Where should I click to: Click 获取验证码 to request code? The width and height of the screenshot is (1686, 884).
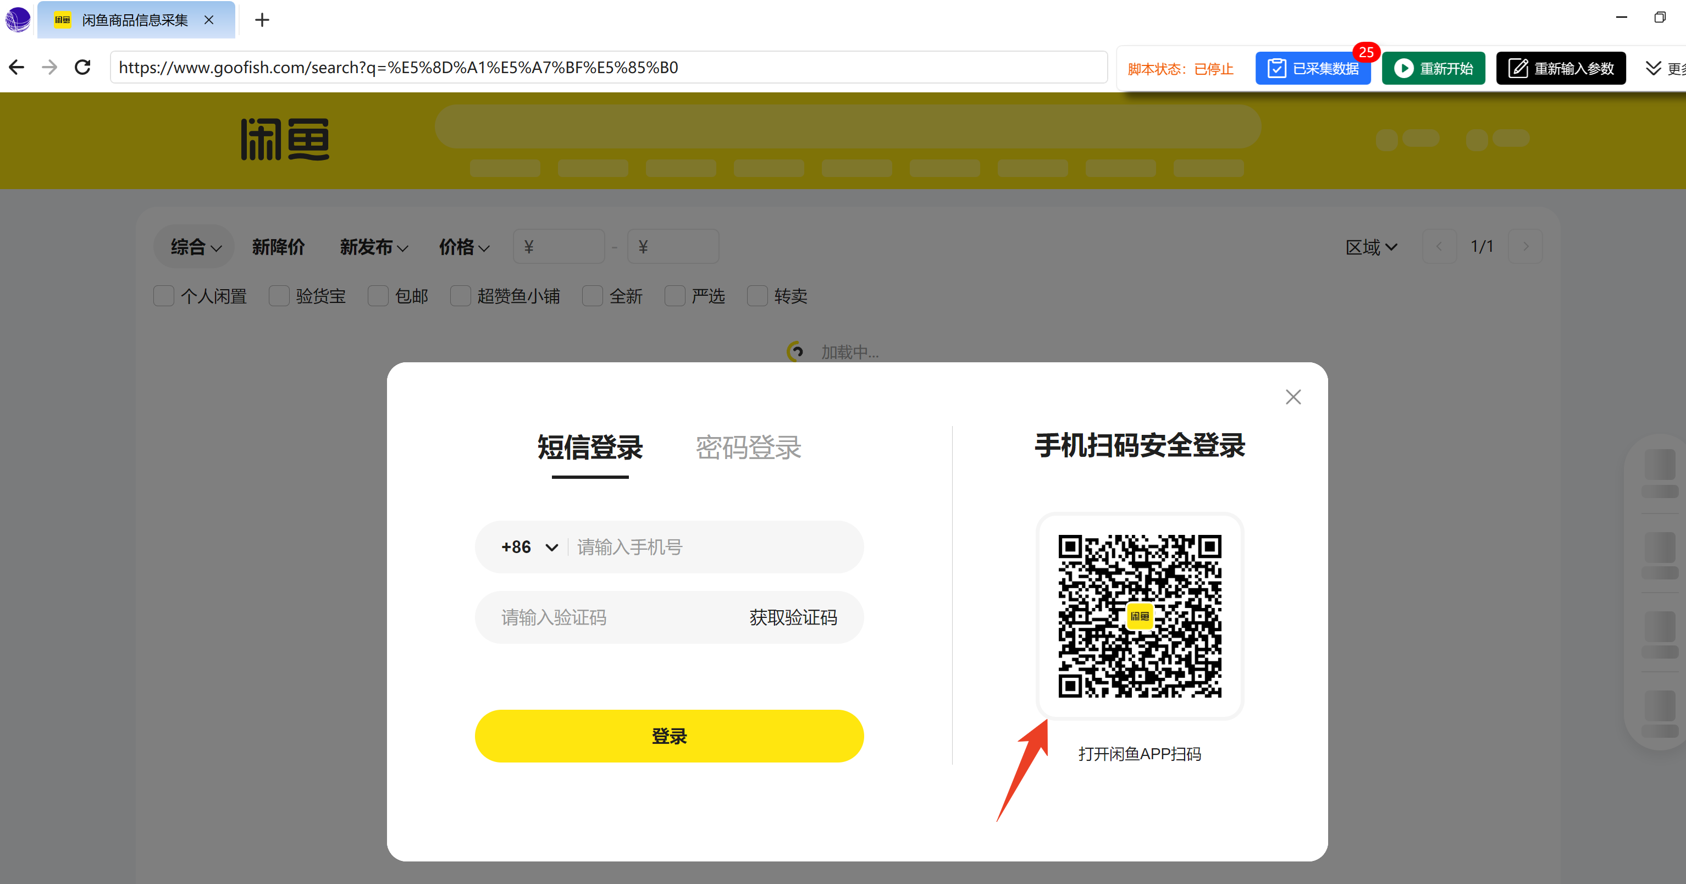point(793,617)
